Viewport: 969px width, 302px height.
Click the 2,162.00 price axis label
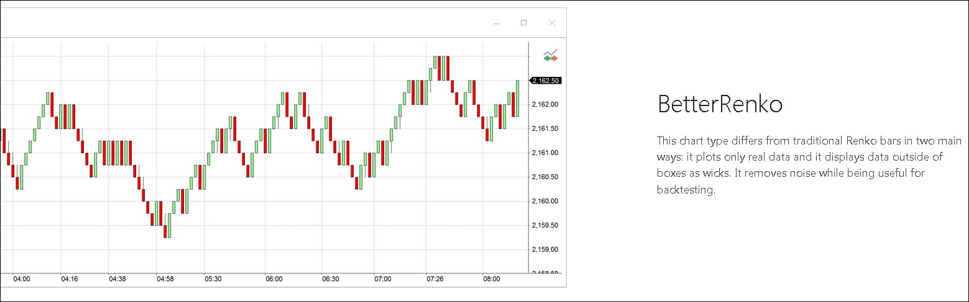[545, 104]
